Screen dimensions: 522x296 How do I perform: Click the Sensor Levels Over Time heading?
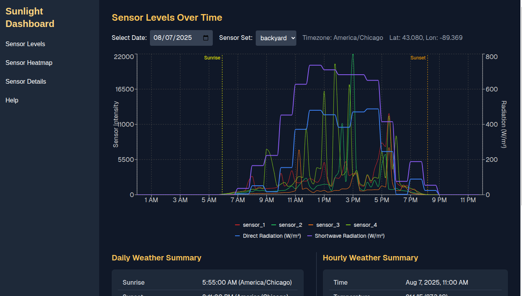(x=167, y=18)
